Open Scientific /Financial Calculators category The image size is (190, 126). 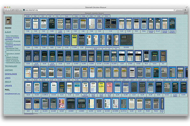tap(12, 42)
